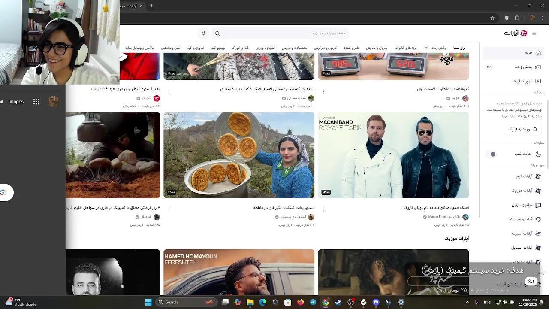The width and height of the screenshot is (549, 309).
Task: Open آپارات موزیک service in sidebar
Action: pos(526,191)
